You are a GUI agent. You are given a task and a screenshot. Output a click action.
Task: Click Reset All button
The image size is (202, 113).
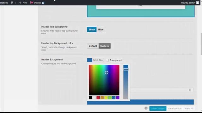(x=189, y=108)
